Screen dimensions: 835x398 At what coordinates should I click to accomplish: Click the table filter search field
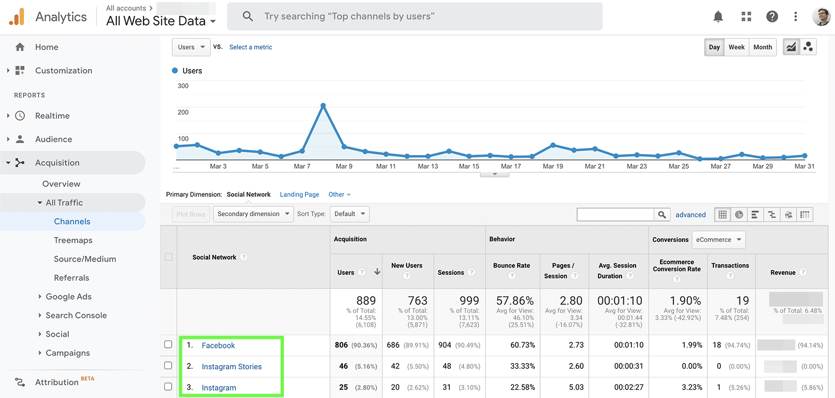[x=615, y=215]
